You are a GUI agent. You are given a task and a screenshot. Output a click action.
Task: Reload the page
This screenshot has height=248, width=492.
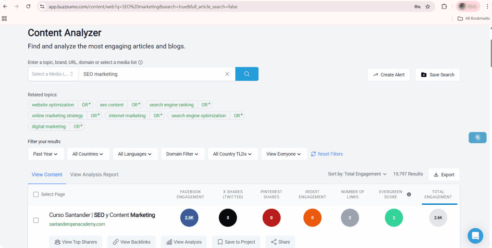tap(28, 6)
